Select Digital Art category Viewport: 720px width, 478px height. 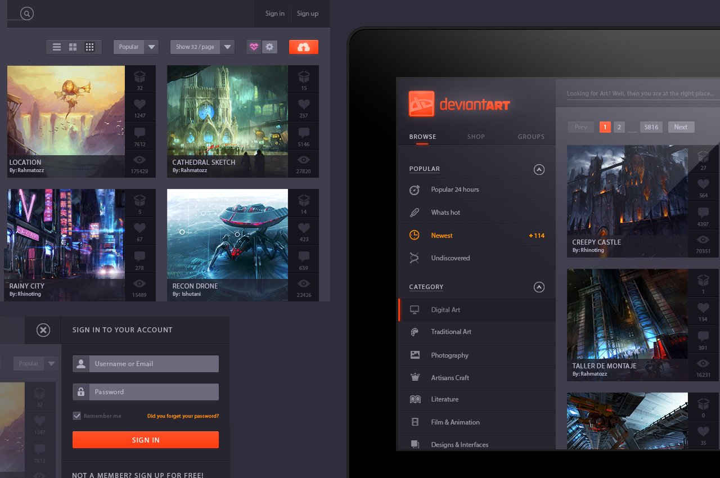(445, 310)
